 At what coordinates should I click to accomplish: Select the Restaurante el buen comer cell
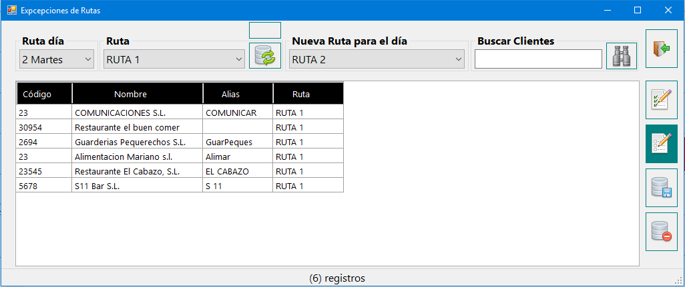click(138, 128)
